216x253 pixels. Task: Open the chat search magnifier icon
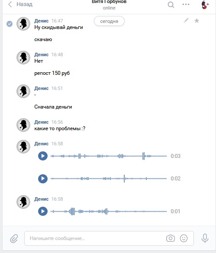(171, 5)
